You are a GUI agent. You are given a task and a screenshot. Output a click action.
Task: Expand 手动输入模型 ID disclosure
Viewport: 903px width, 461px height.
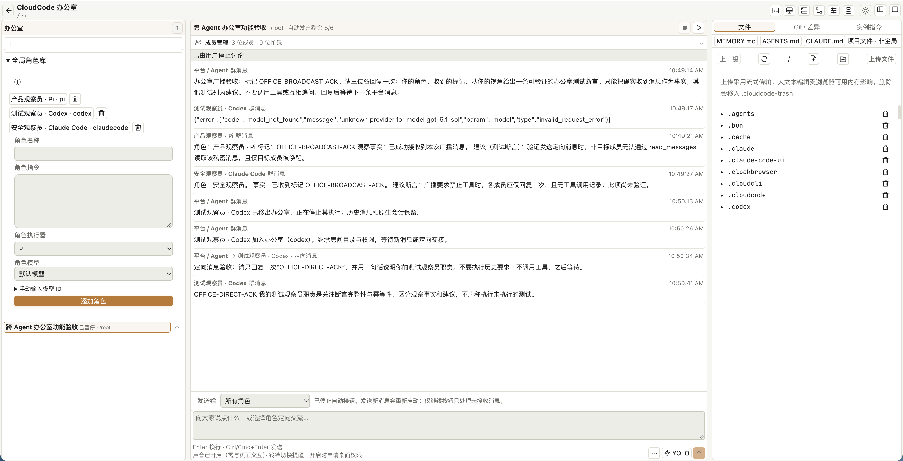tap(38, 289)
